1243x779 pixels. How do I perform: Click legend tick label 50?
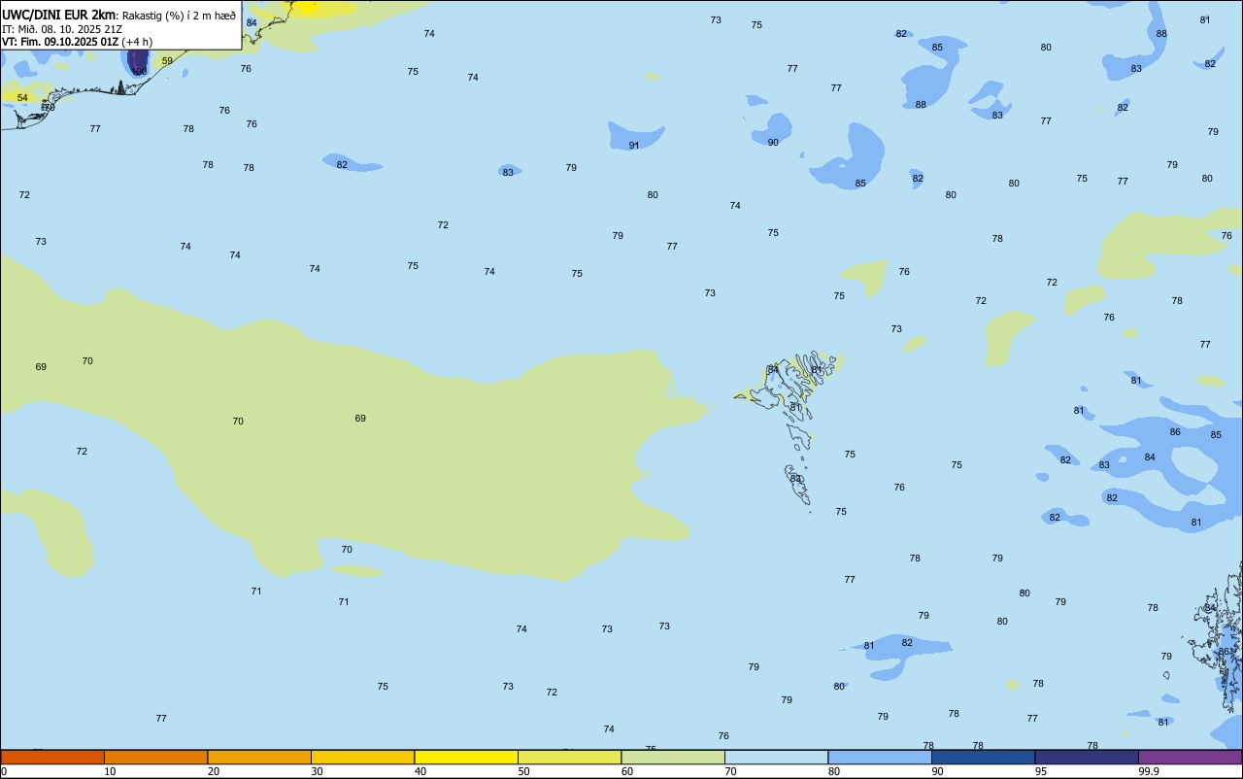tap(524, 771)
